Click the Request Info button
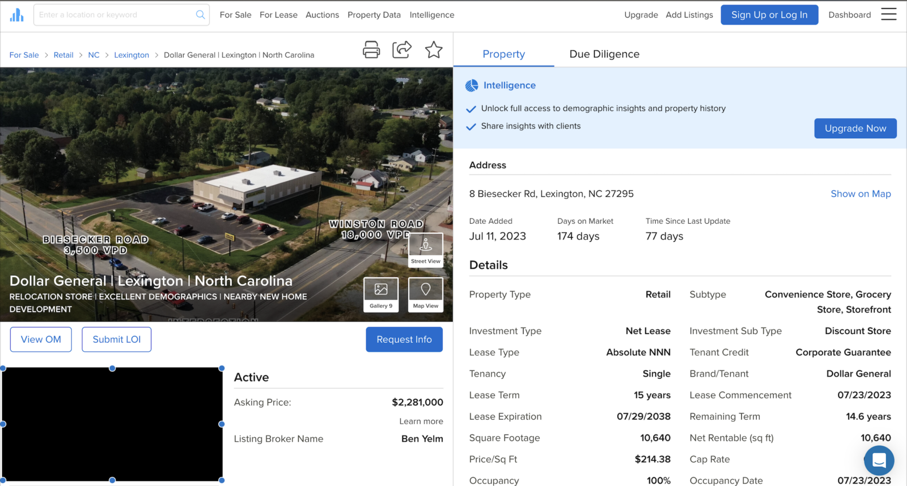907x486 pixels. coord(404,339)
